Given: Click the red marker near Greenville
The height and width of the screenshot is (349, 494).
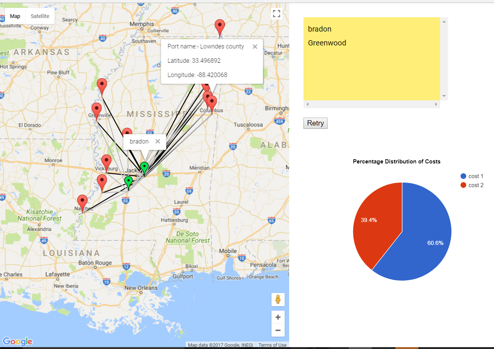Looking at the screenshot, I should pyautogui.click(x=96, y=109).
